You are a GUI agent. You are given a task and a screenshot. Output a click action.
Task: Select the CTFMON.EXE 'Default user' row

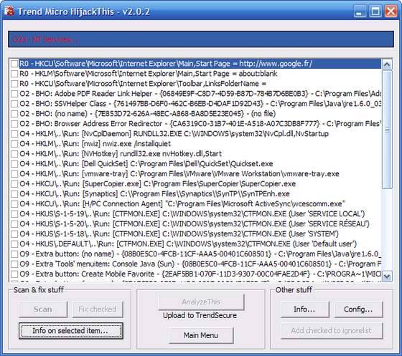coord(188,244)
